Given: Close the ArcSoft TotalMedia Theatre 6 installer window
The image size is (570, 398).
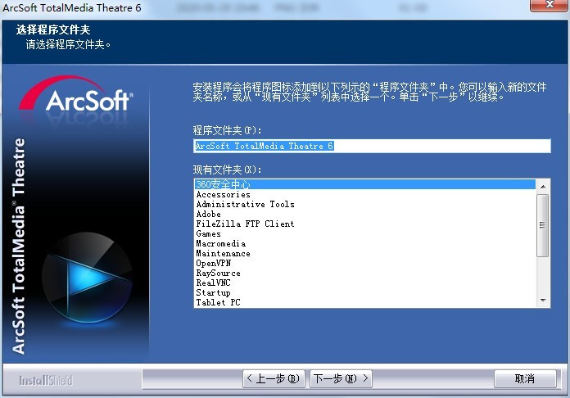Looking at the screenshot, I should [x=549, y=5].
